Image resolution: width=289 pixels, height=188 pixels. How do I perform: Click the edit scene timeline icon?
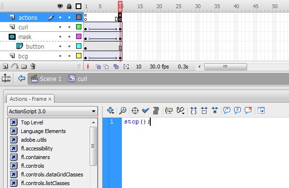(x=6, y=79)
